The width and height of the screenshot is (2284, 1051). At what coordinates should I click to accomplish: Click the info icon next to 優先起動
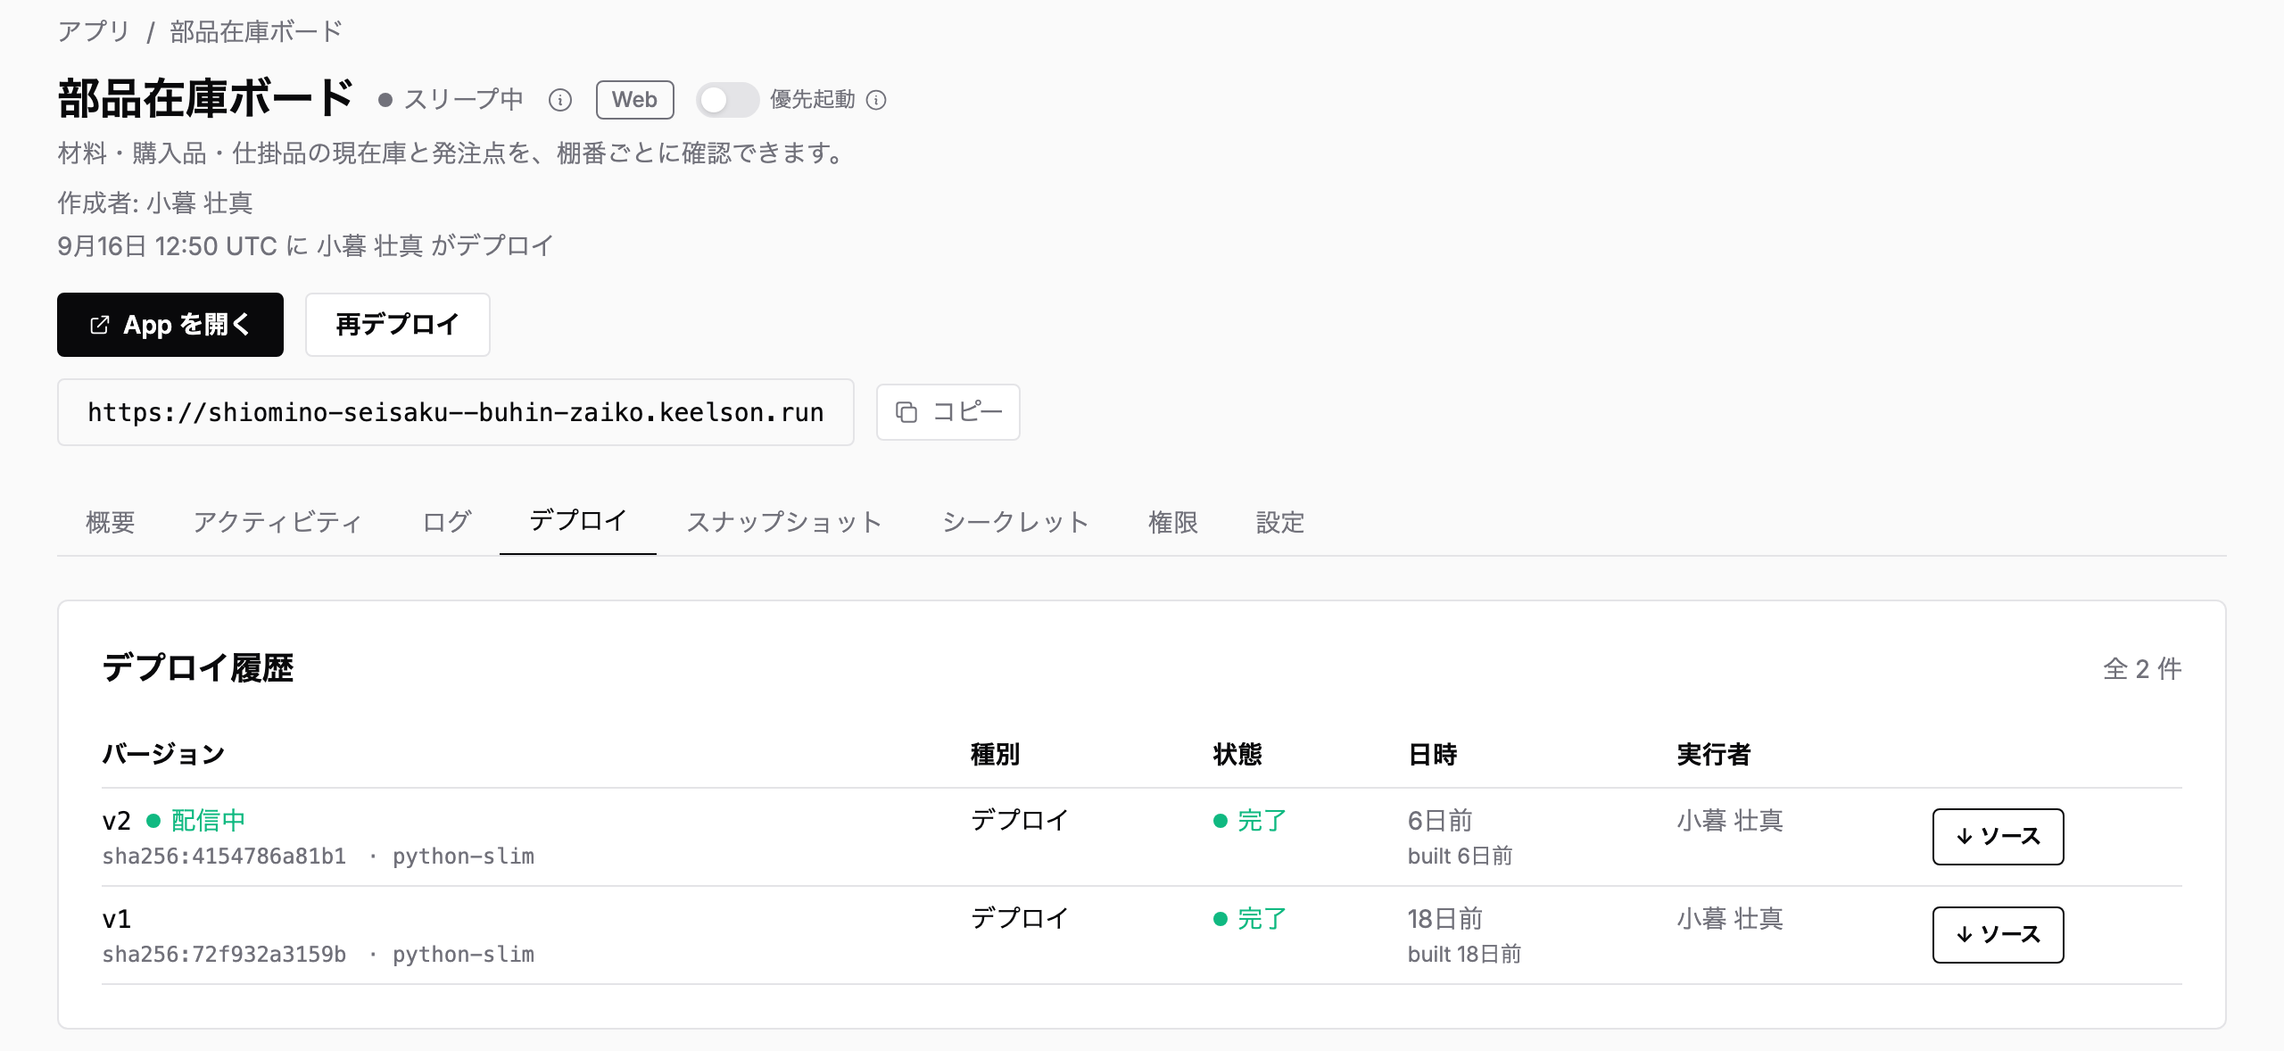[876, 100]
